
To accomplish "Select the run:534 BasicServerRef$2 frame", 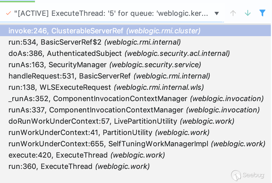I will tap(95, 42).
